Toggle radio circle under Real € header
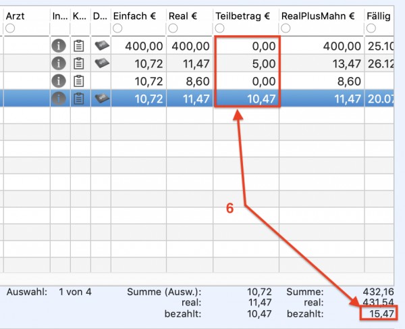The width and height of the screenshot is (405, 329). (x=173, y=28)
